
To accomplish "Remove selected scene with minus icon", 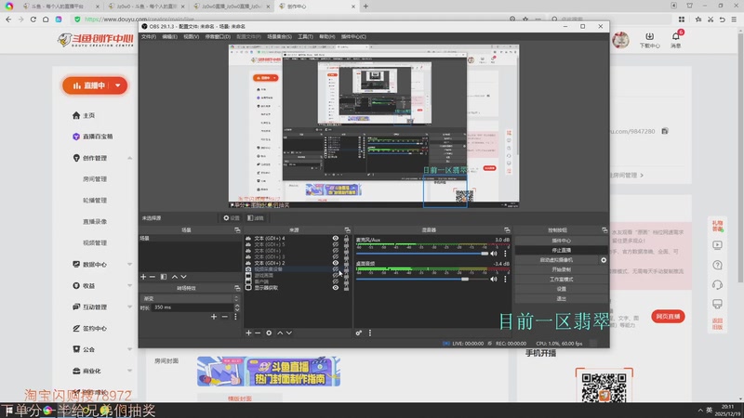I will pos(153,277).
